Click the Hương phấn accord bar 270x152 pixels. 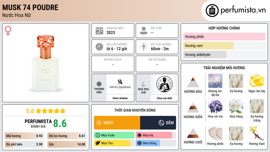(x=224, y=36)
